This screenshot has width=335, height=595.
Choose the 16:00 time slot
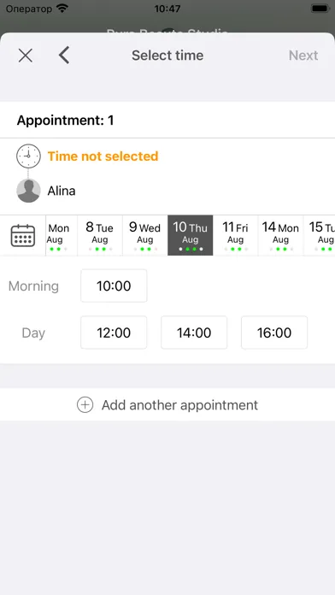pos(274,333)
